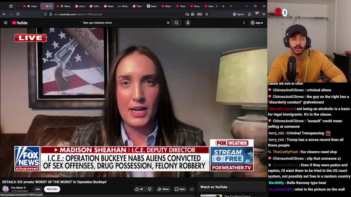
Task: Toggle picture-in-picture icon in address bar
Action: [x=187, y=14]
